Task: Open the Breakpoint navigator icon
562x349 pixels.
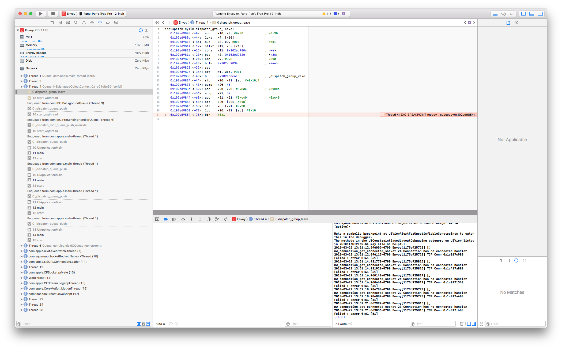Action: point(108,22)
